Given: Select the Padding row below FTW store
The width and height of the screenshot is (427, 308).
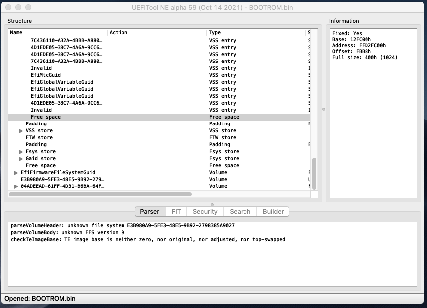Looking at the screenshot, I should (x=159, y=145).
